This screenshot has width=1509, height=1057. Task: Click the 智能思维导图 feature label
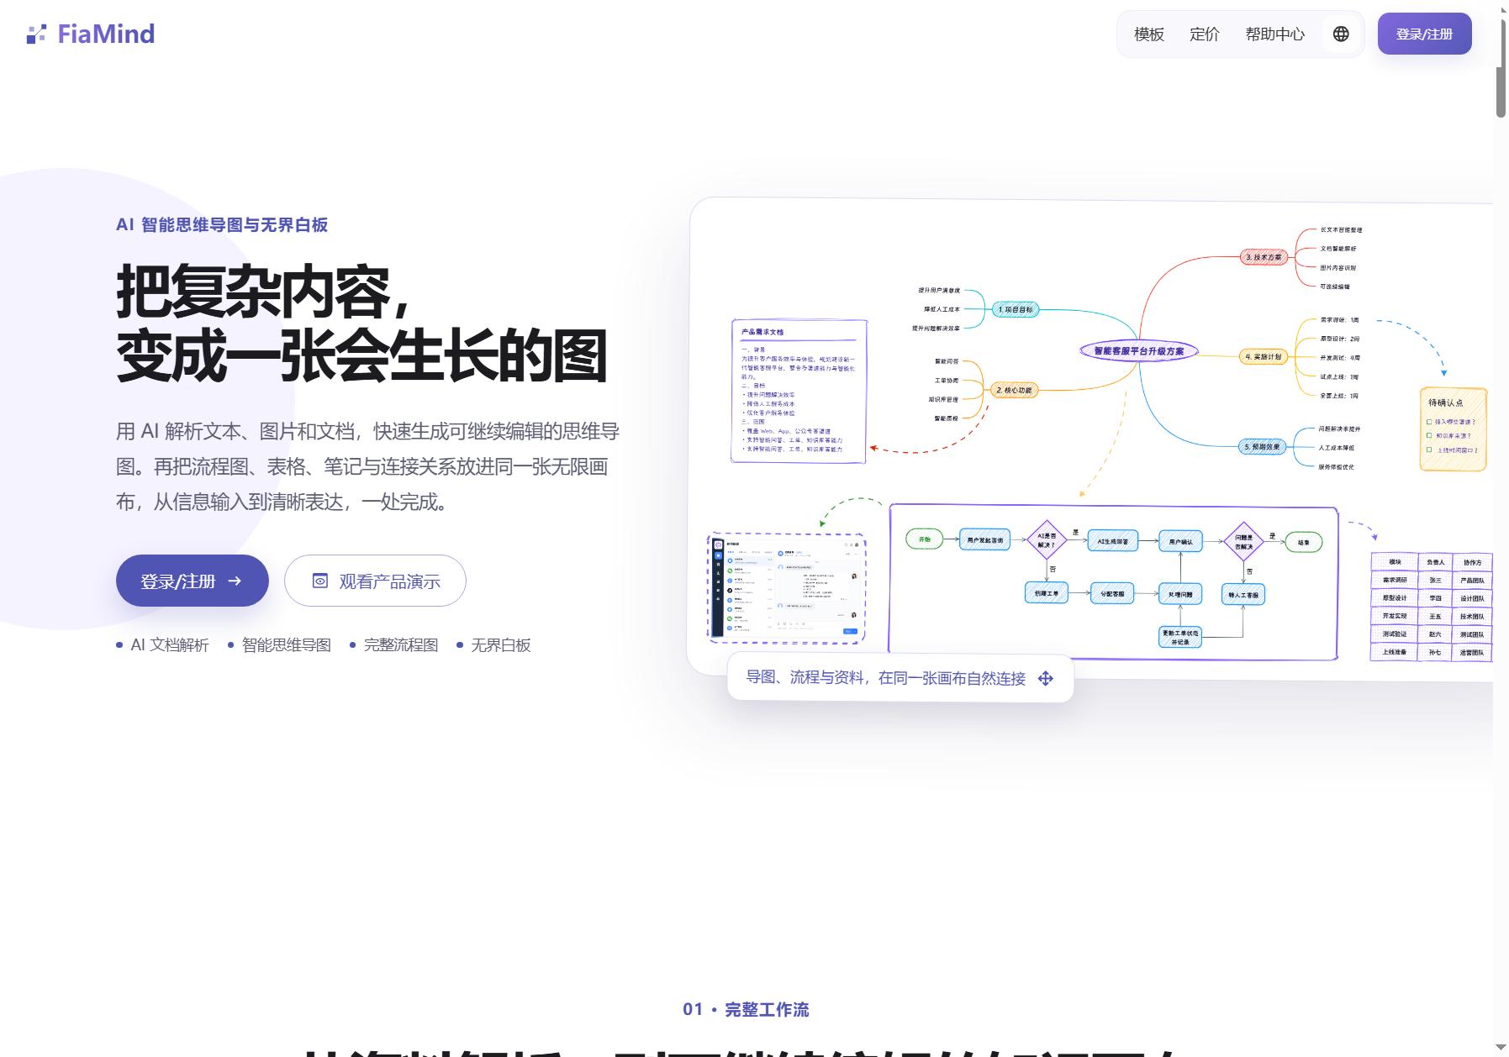(286, 645)
